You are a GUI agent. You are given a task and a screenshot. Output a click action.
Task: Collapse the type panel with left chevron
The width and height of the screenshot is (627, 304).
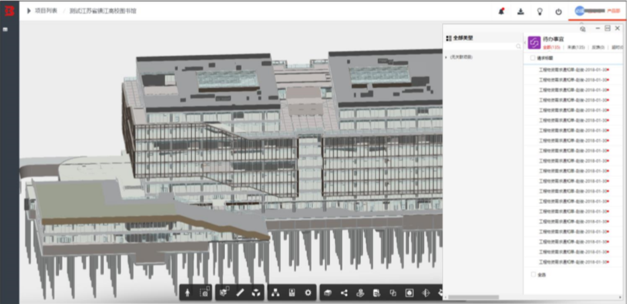click(525, 42)
